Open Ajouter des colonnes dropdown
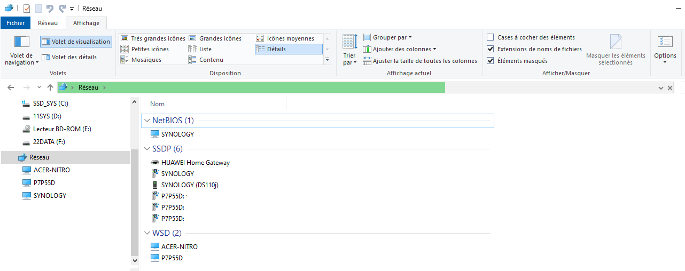 (x=400, y=49)
